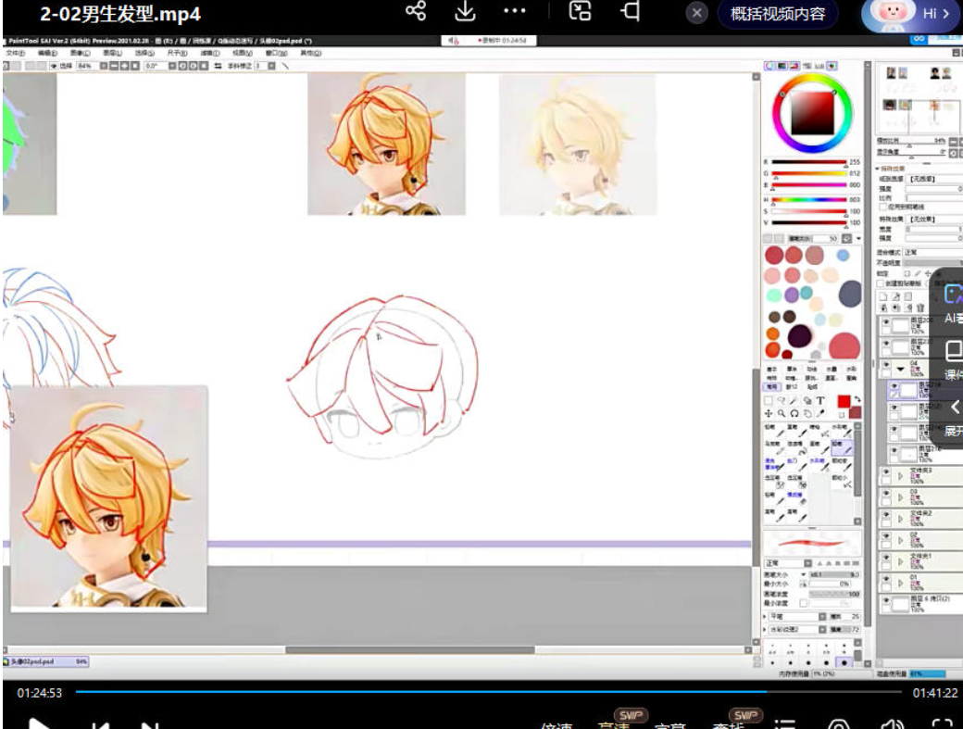Screen dimensions: 963x729
Task: Click the play button in video player
Action: [x=39, y=724]
